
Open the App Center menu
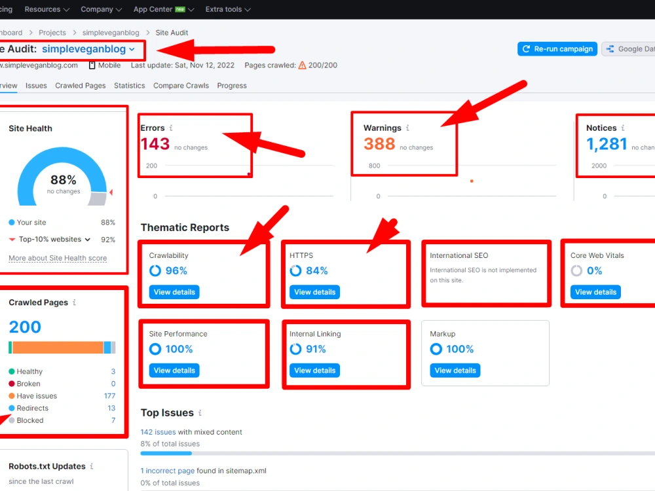(164, 9)
